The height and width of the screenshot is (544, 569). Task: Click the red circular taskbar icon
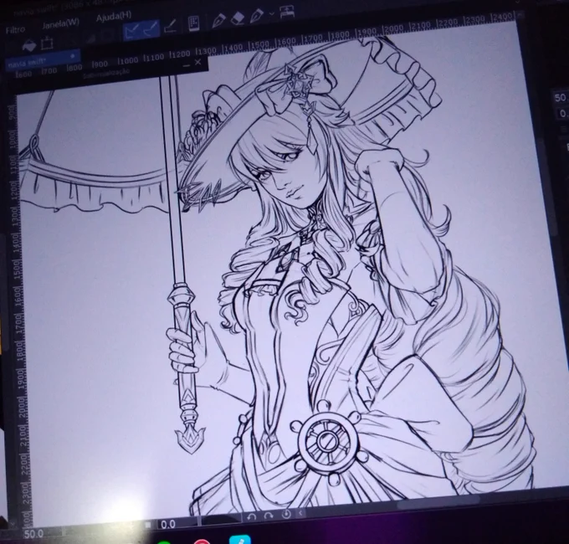tap(202, 541)
